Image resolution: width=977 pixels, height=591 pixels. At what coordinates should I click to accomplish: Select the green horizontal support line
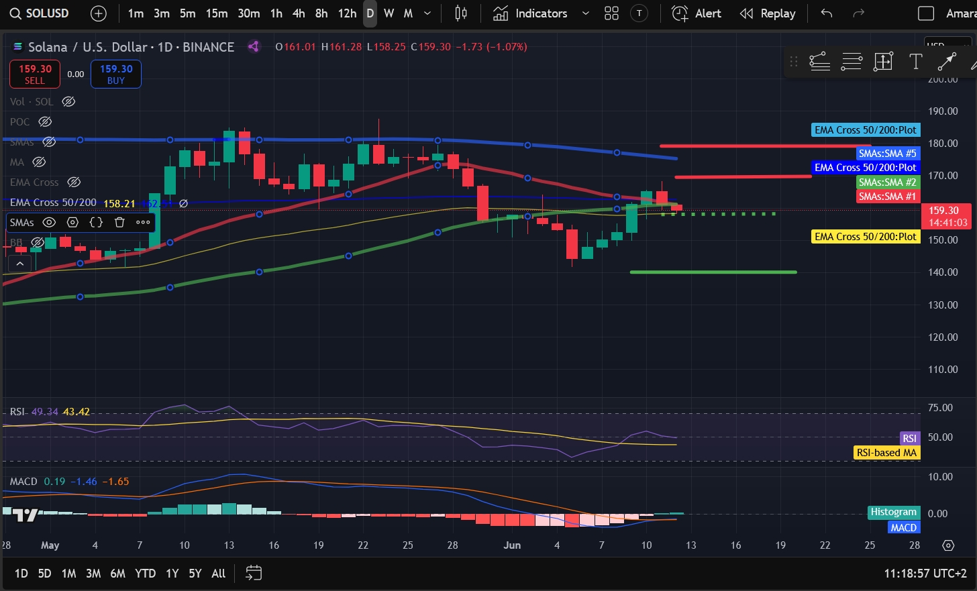pos(713,272)
